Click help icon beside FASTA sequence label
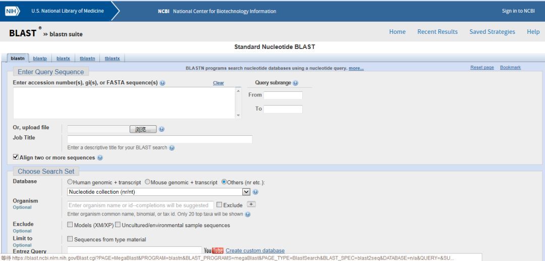Image resolution: width=545 pixels, height=261 pixels. pyautogui.click(x=162, y=83)
